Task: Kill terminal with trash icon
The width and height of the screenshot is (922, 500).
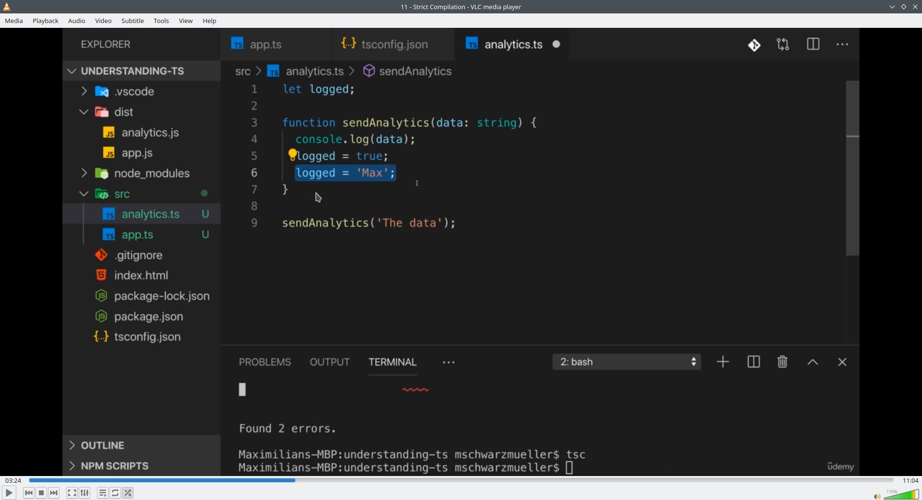Action: [783, 362]
